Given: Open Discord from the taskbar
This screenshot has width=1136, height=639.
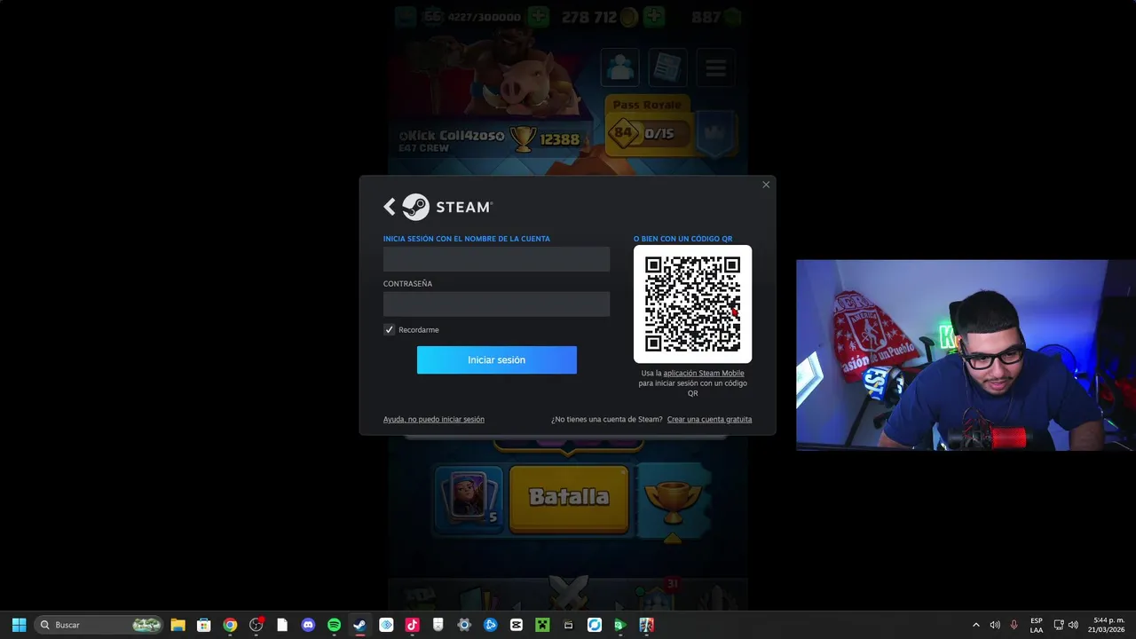Looking at the screenshot, I should tap(308, 625).
